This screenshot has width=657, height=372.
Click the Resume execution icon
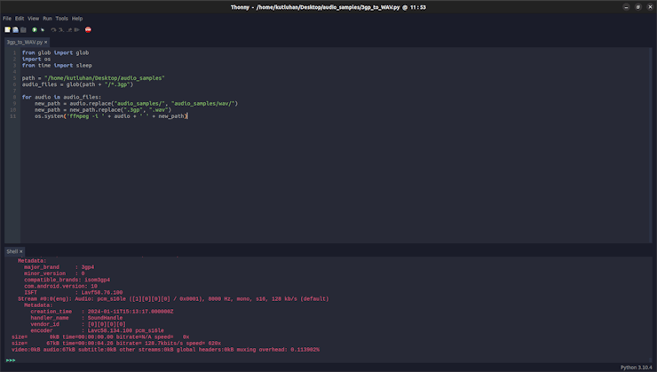pos(77,30)
